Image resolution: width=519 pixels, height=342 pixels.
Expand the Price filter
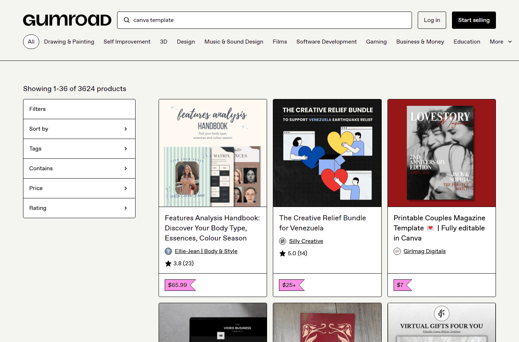click(79, 188)
